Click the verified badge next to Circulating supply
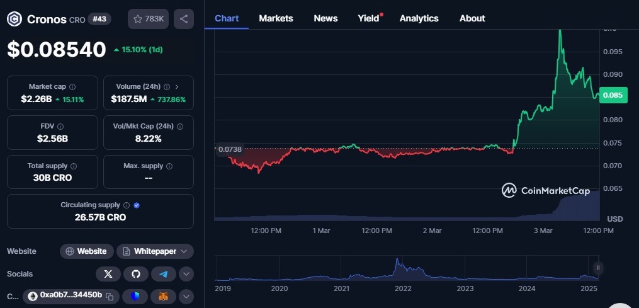639x308 pixels. pos(137,205)
